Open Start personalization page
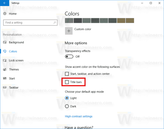 point(12,78)
